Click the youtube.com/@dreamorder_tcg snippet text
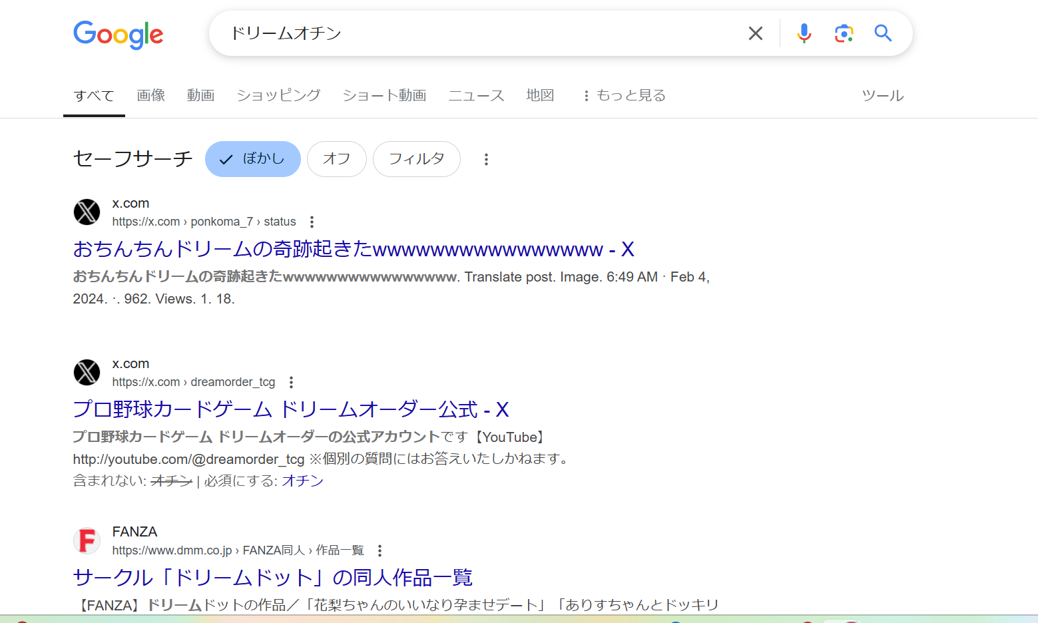The image size is (1038, 623). click(188, 459)
